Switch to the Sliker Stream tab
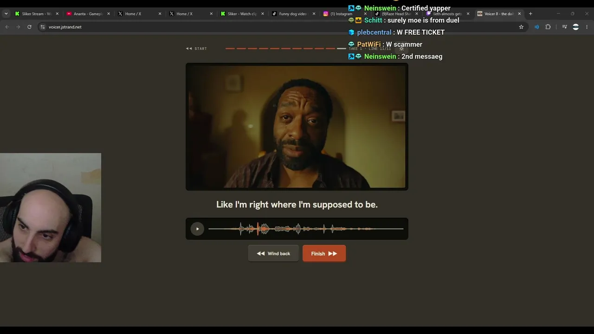The height and width of the screenshot is (334, 594). click(x=36, y=14)
